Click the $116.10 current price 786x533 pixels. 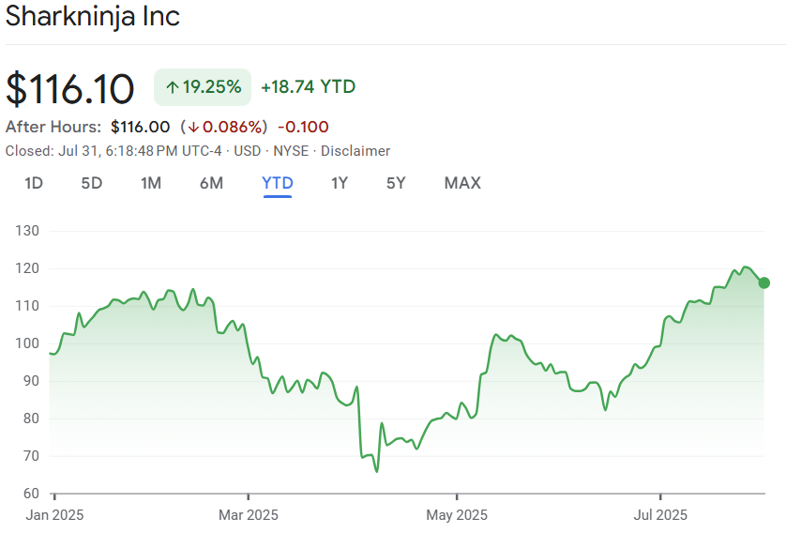[x=70, y=88]
